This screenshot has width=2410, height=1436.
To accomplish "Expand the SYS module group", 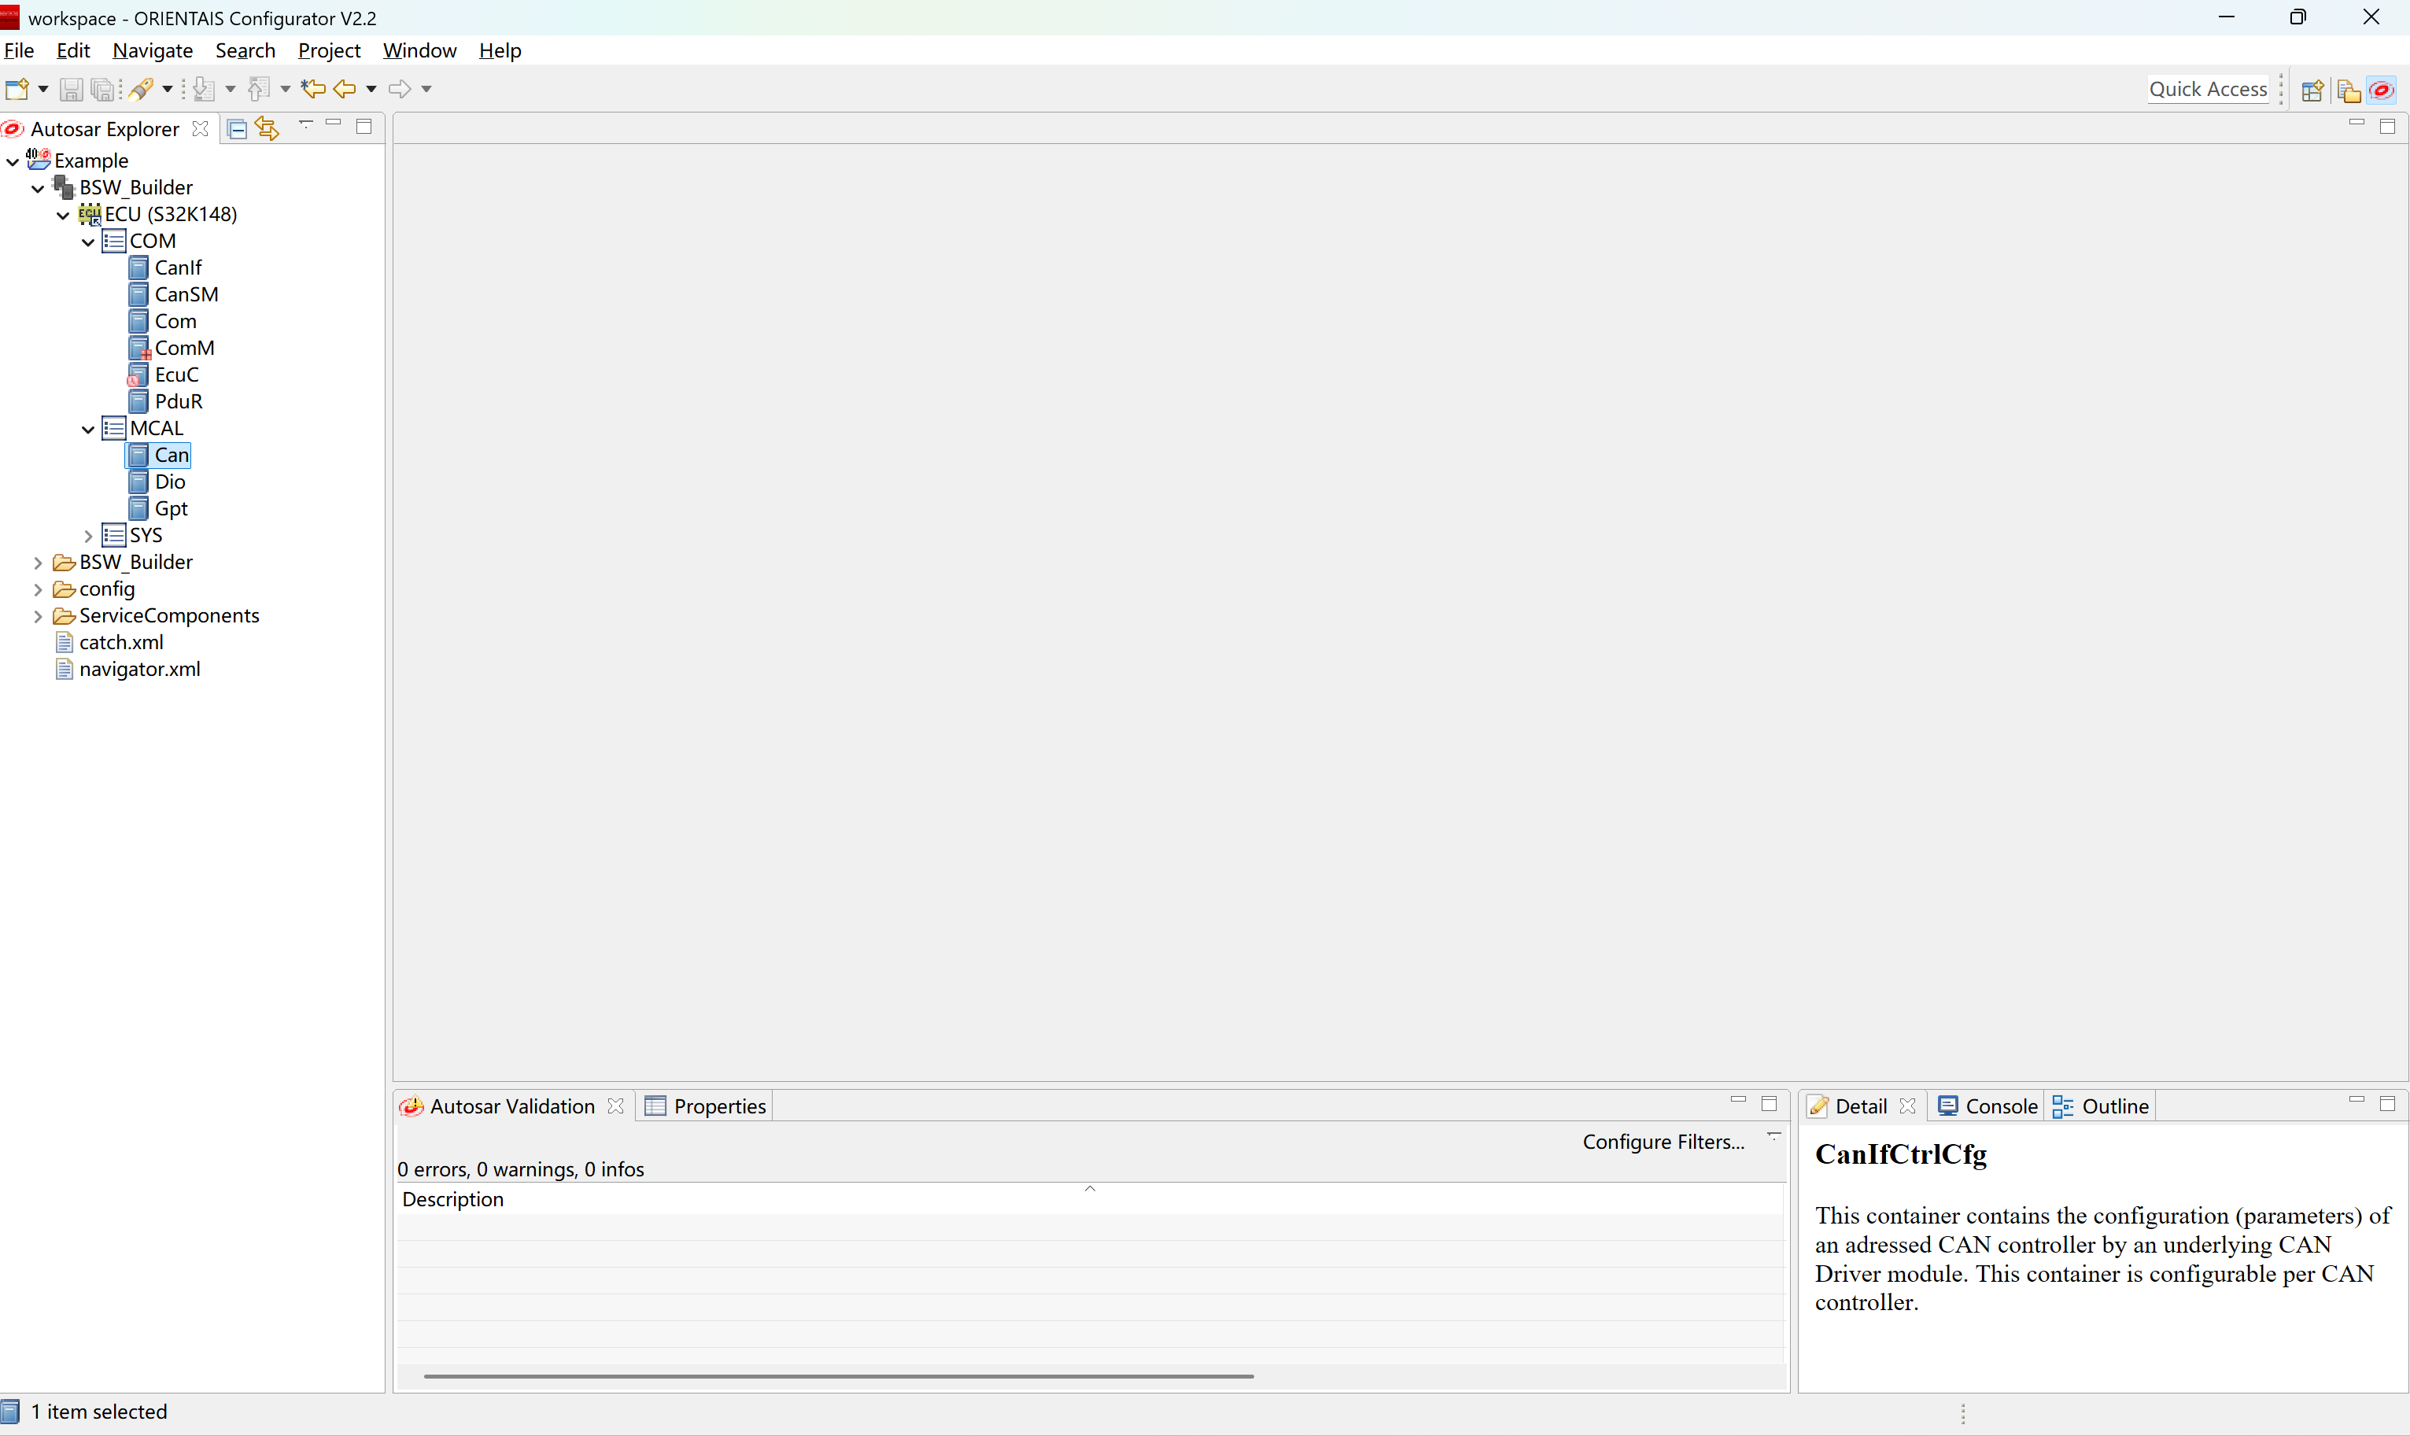I will point(88,536).
